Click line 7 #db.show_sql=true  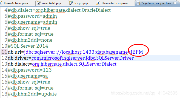29,28
